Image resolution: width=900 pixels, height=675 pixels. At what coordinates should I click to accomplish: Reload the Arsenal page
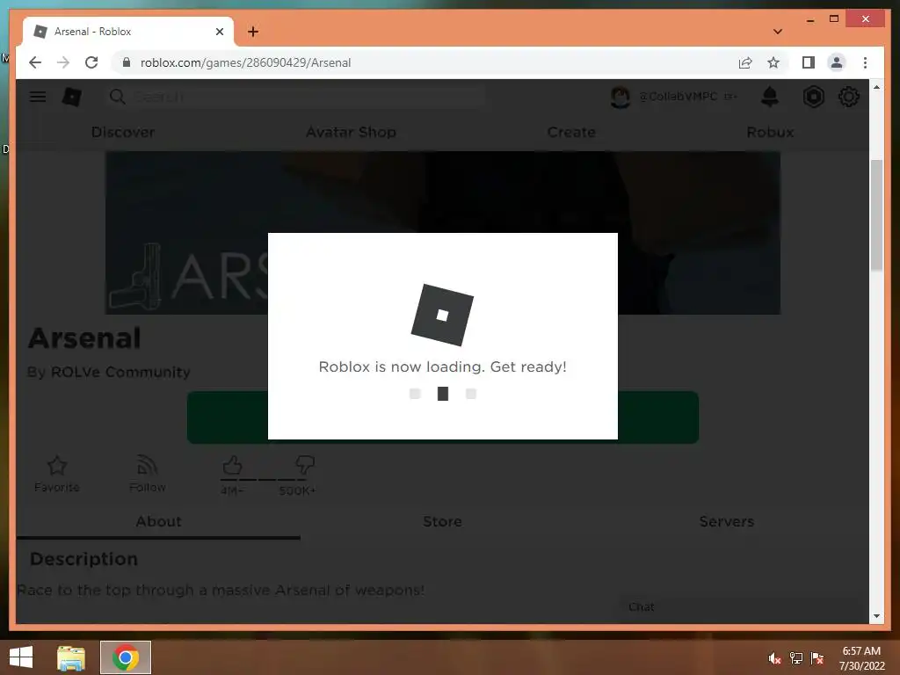91,62
